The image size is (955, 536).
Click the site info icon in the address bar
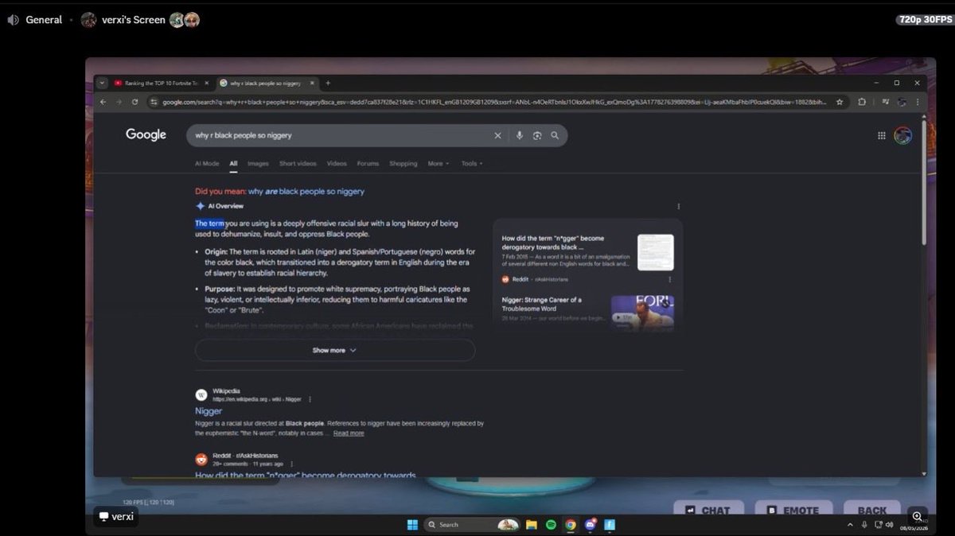tap(153, 102)
